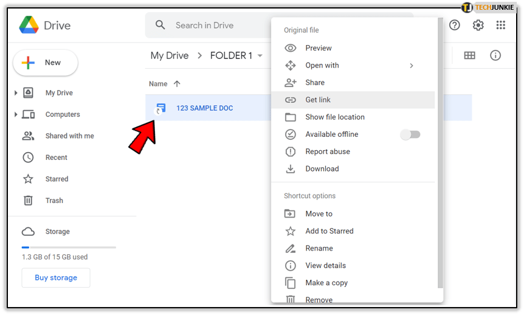Screen dimensions: 524x315
Task: Click the Trash icon in sidebar
Action: pos(28,201)
